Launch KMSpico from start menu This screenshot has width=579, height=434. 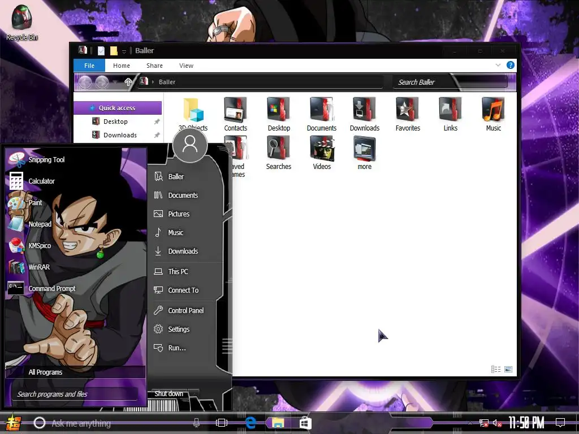click(x=31, y=245)
